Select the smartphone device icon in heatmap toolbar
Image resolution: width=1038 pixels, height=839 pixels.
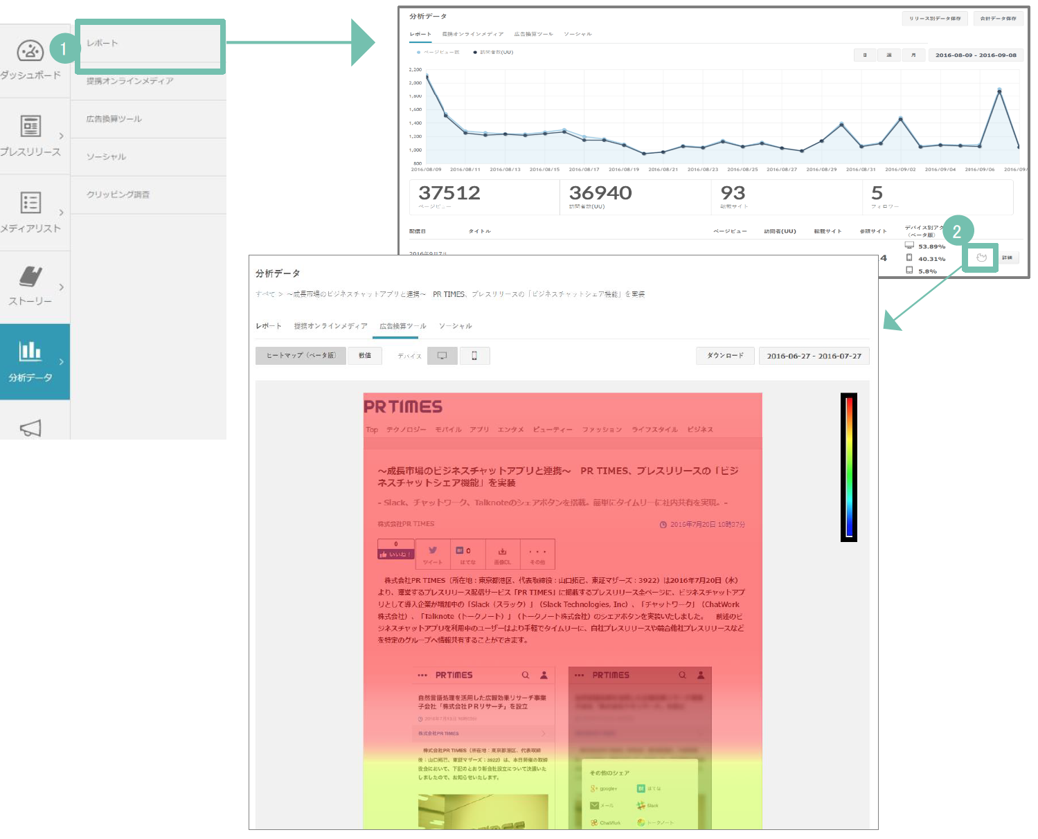474,356
